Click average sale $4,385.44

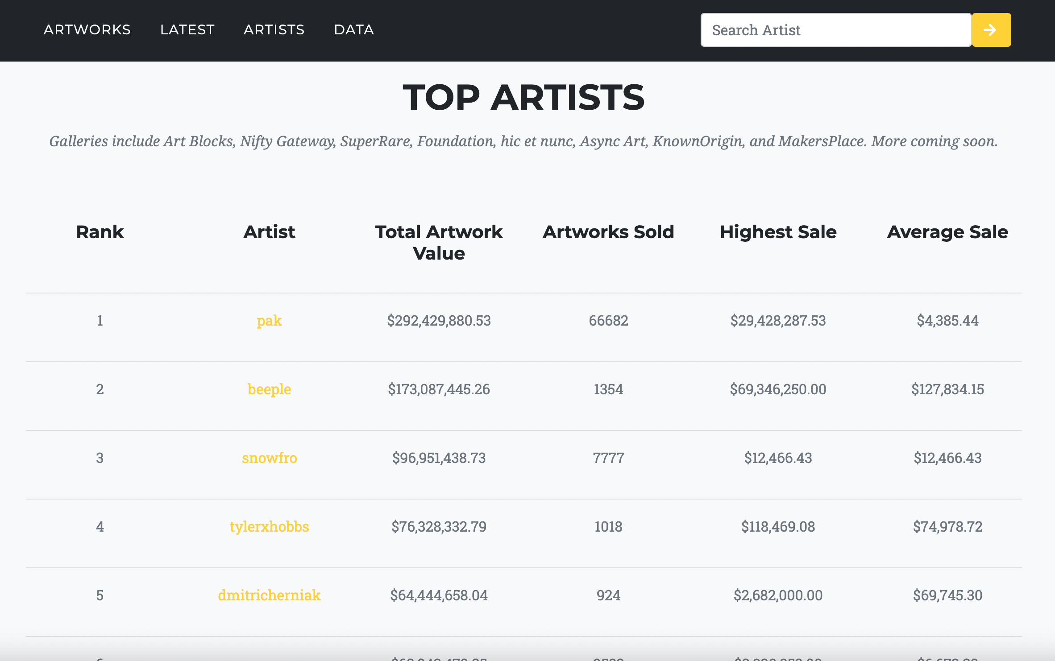tap(947, 321)
